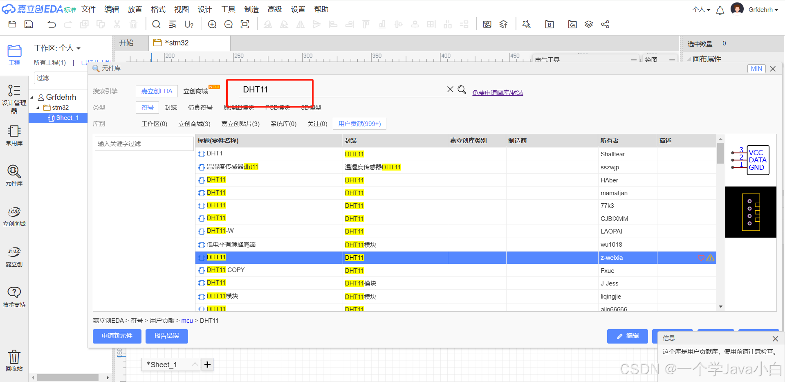Open the Grfdehrh user dropdown
785x382 pixels.
(x=763, y=9)
